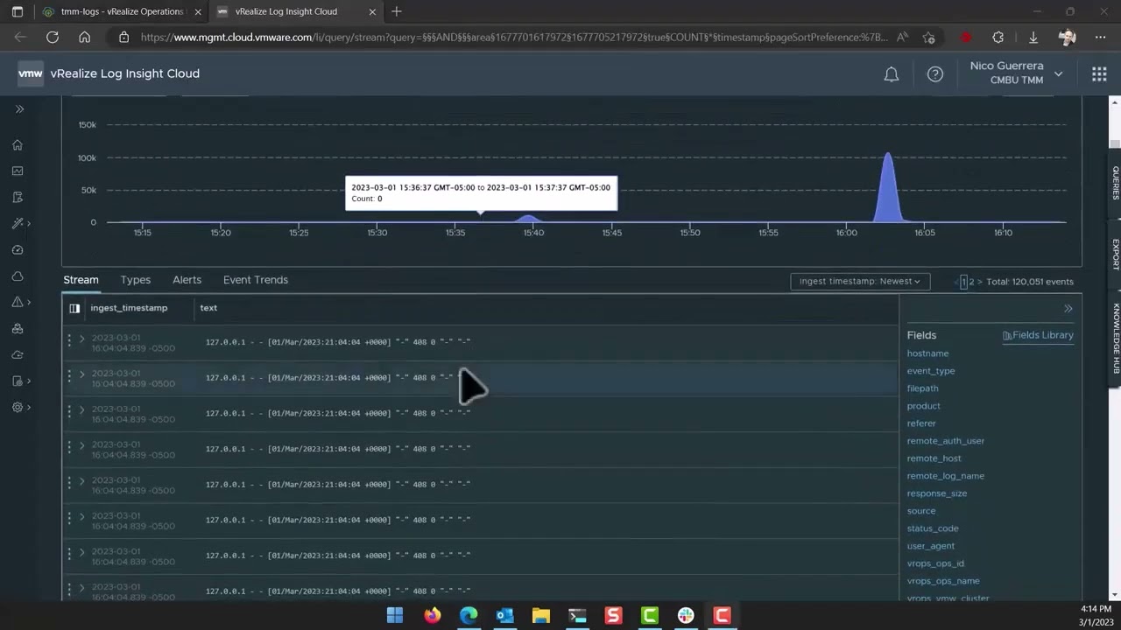
Task: Select the status_code field
Action: 932,528
